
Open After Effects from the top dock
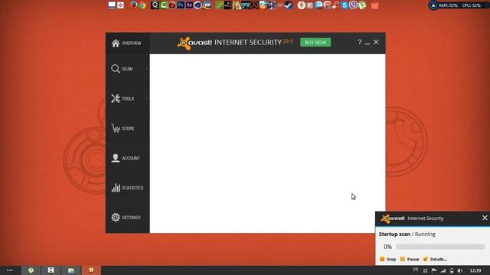coord(189,5)
